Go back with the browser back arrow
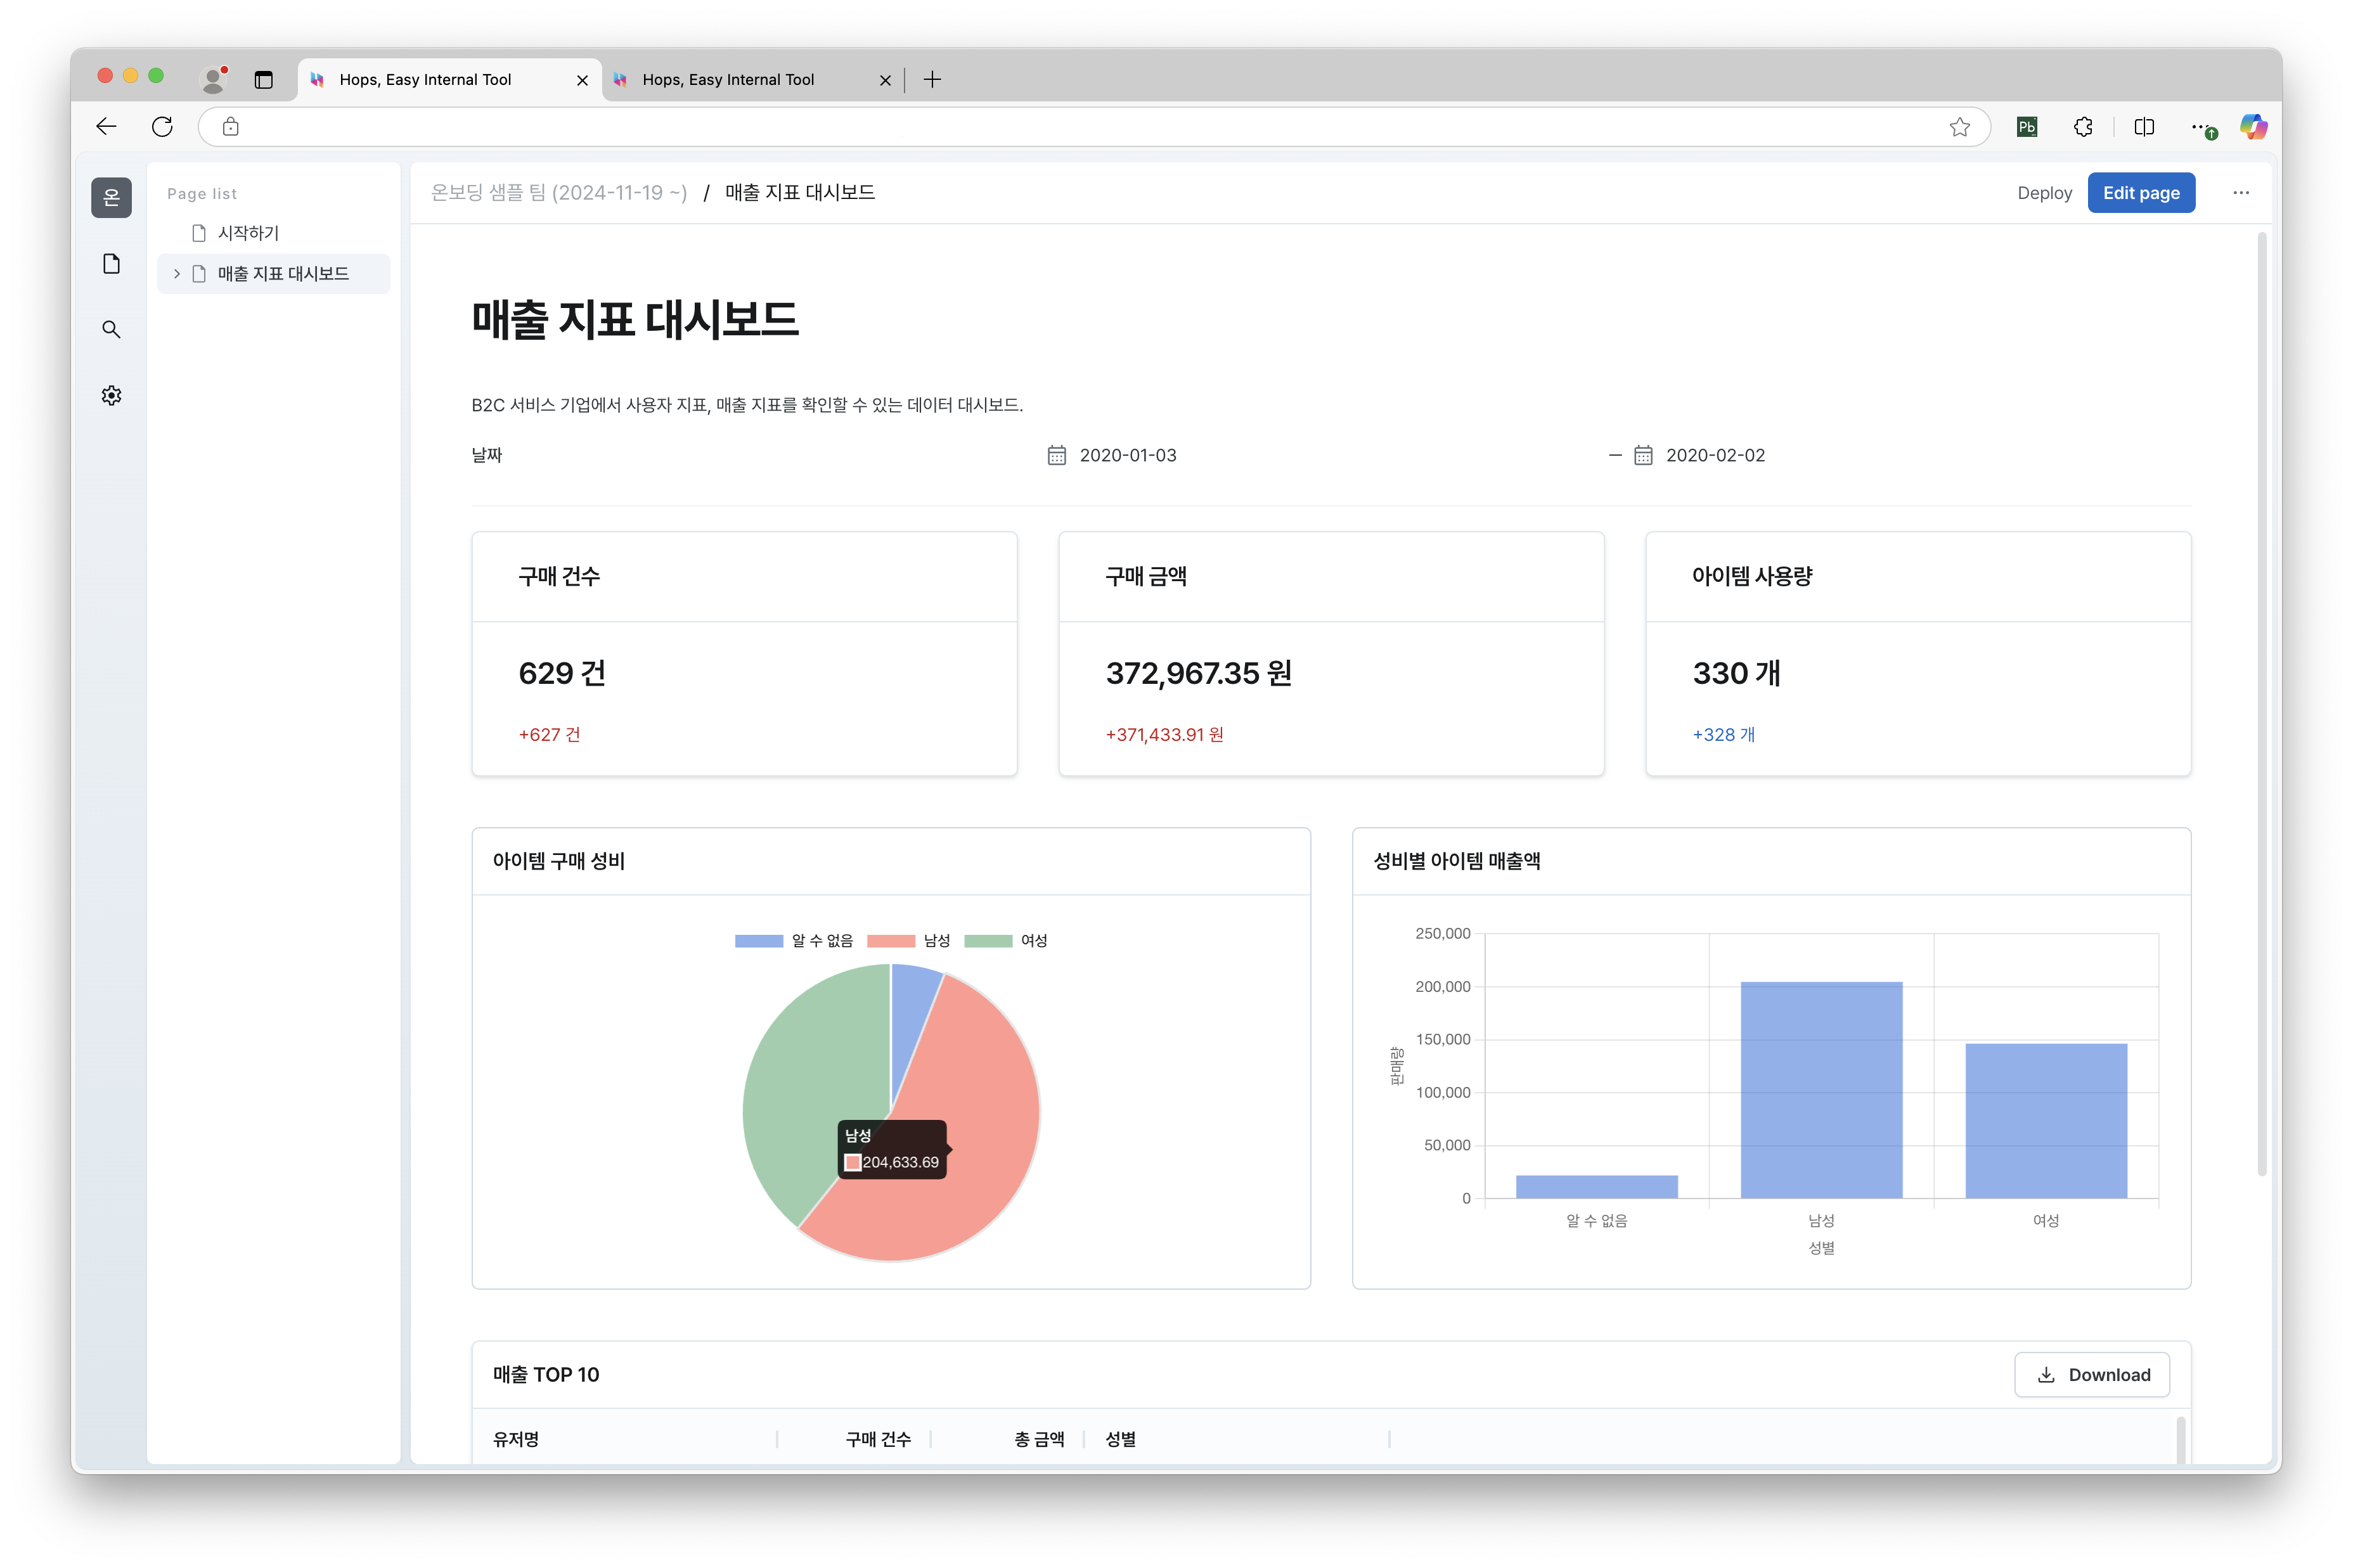Viewport: 2353px width, 1568px height. point(106,127)
